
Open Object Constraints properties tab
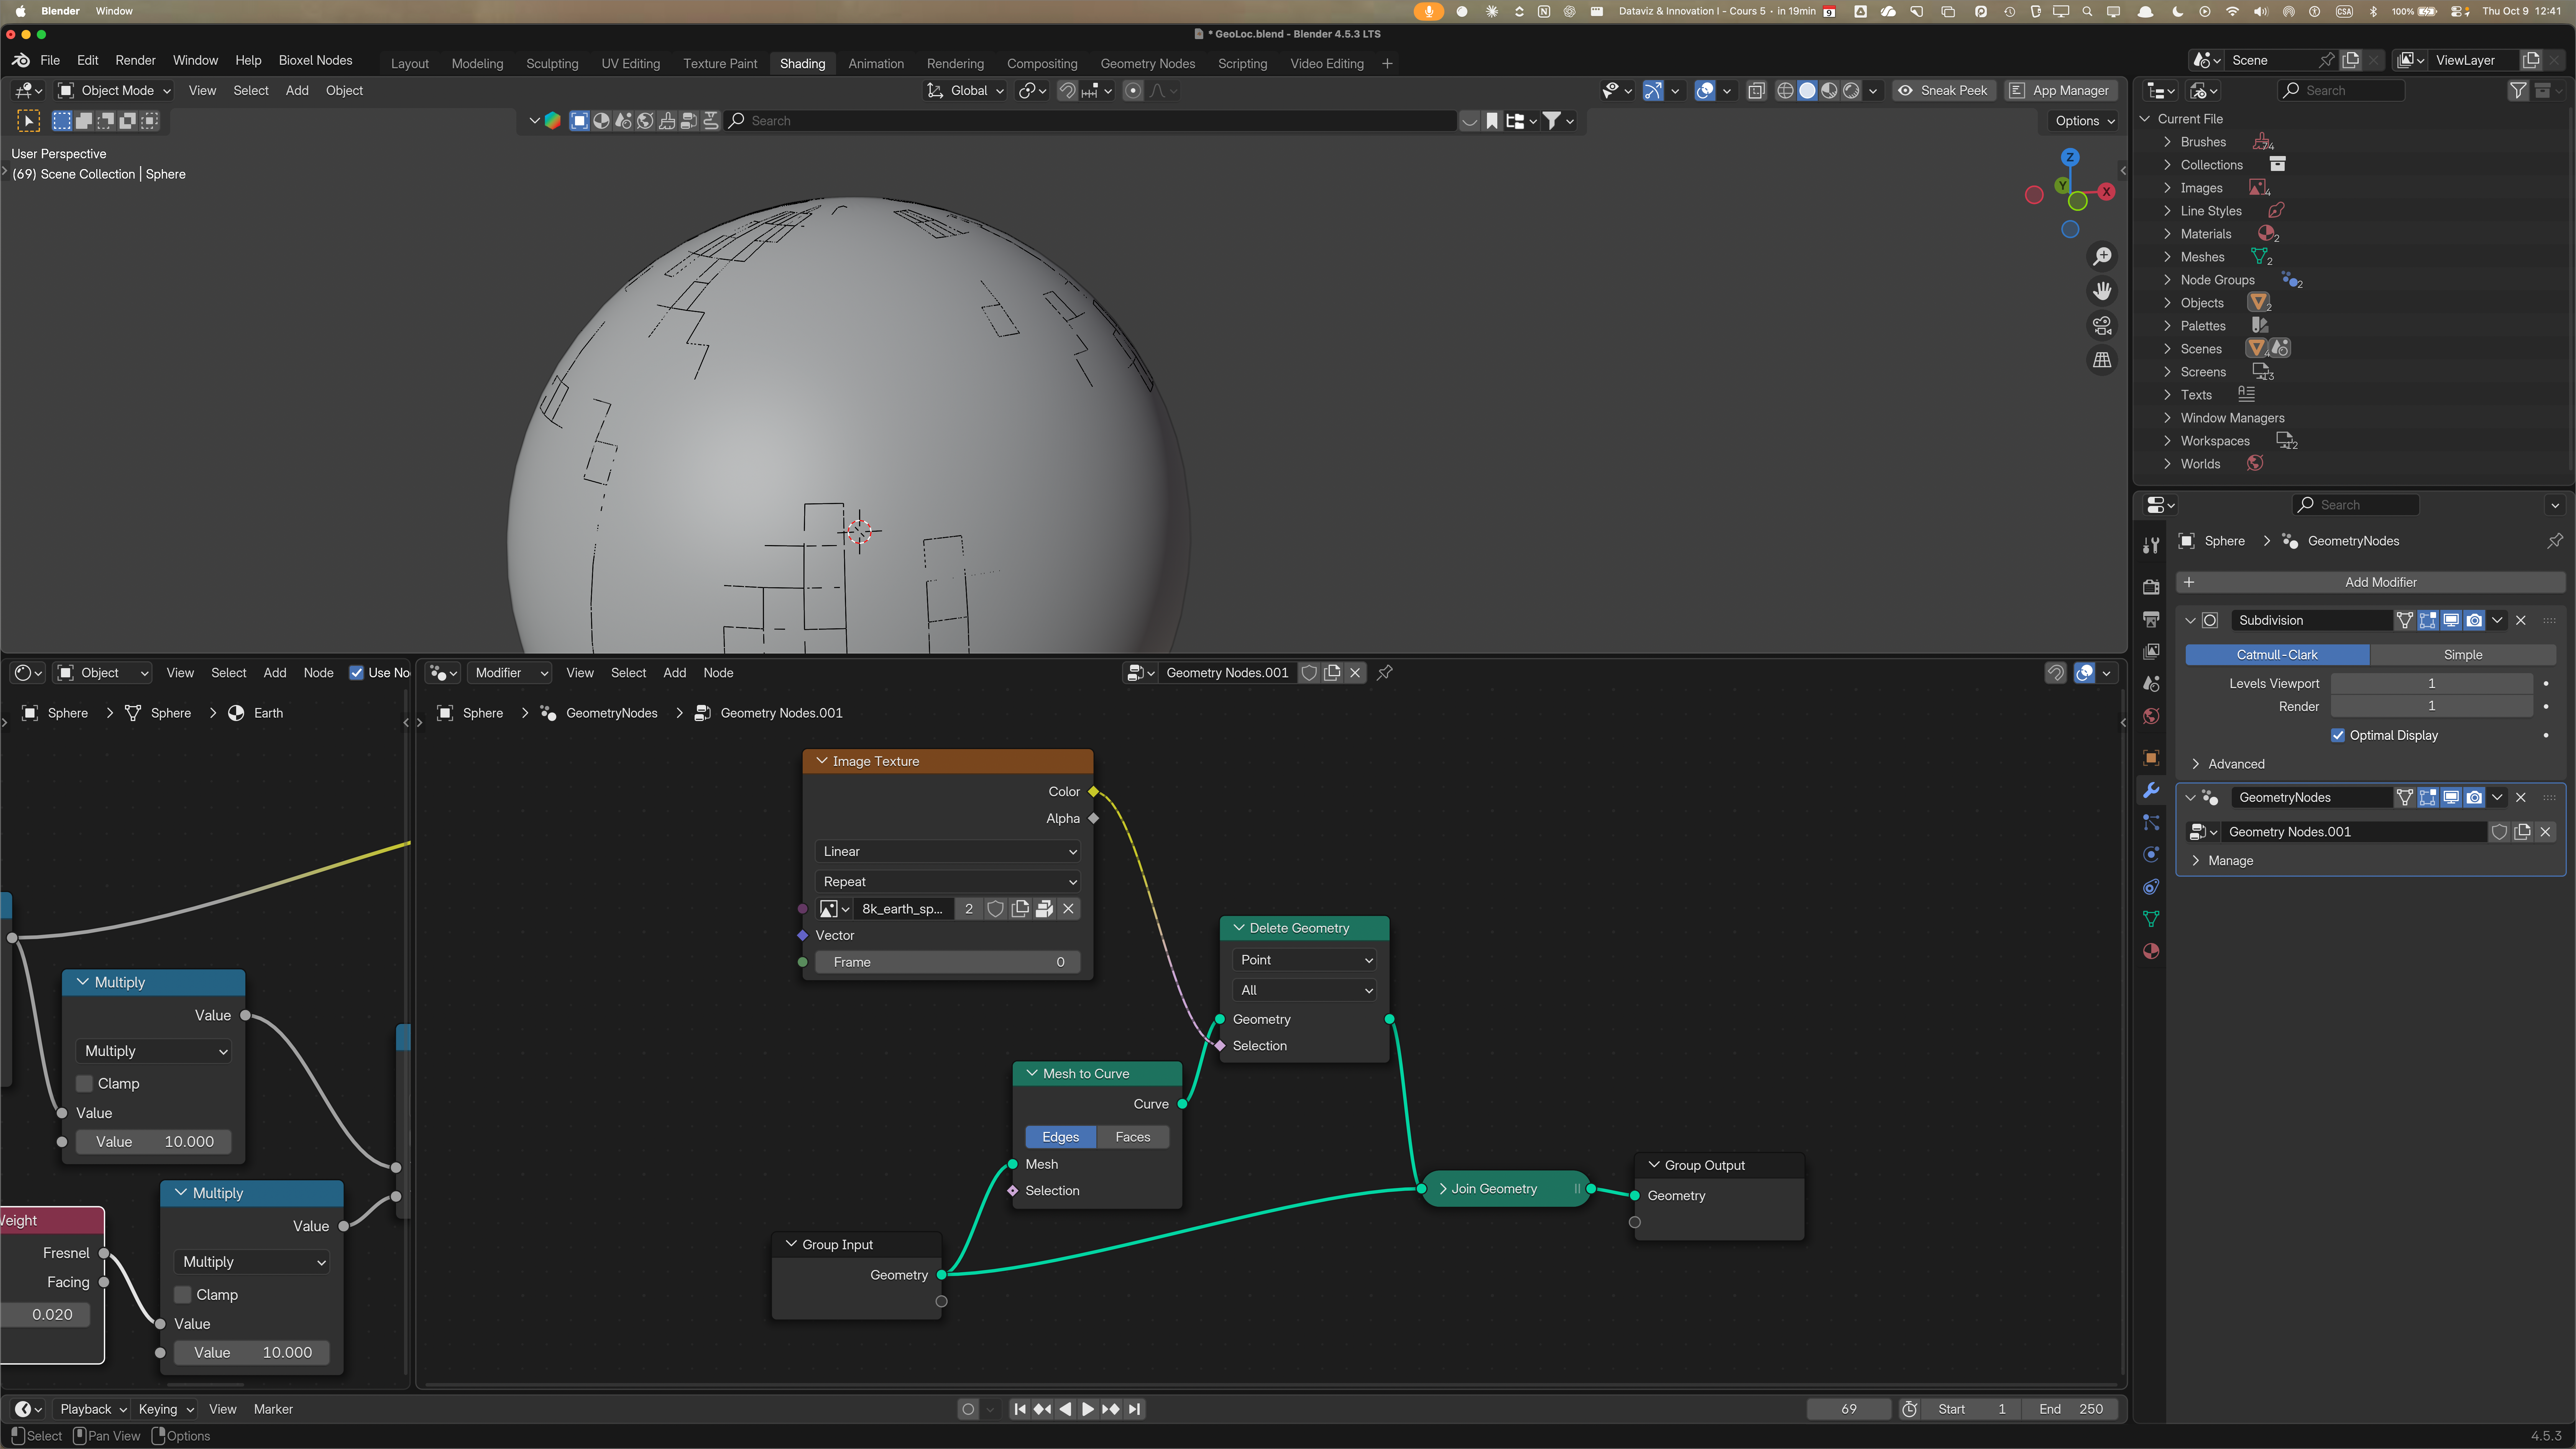[2151, 887]
